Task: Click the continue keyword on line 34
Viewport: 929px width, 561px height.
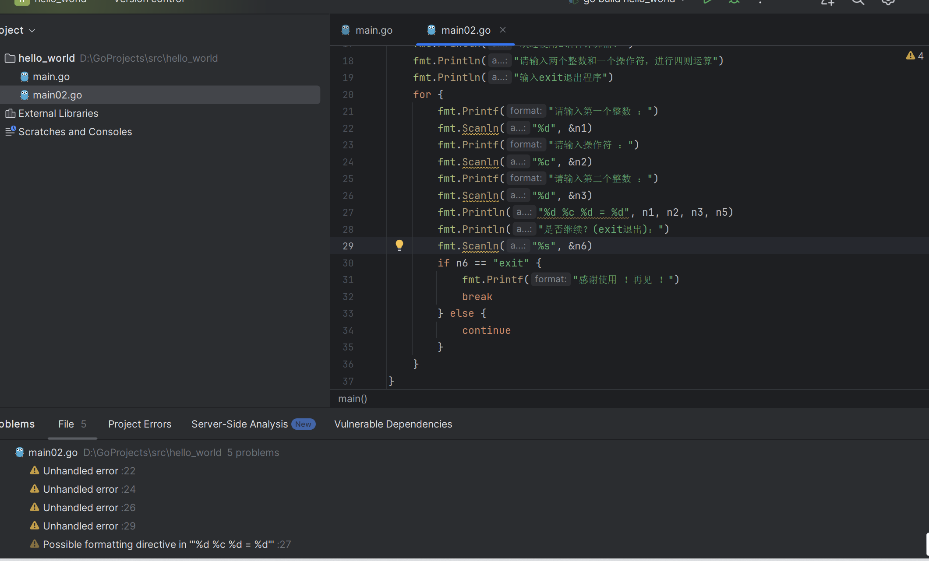Action: pos(486,330)
